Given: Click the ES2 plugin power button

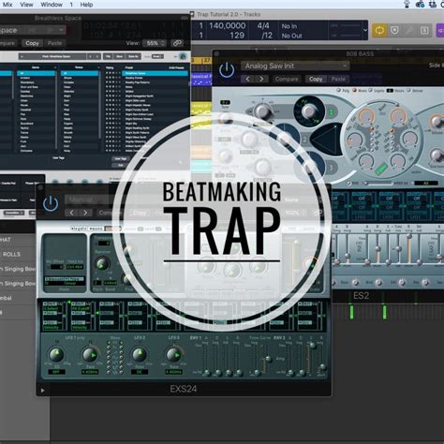Looking at the screenshot, I should coord(227,69).
